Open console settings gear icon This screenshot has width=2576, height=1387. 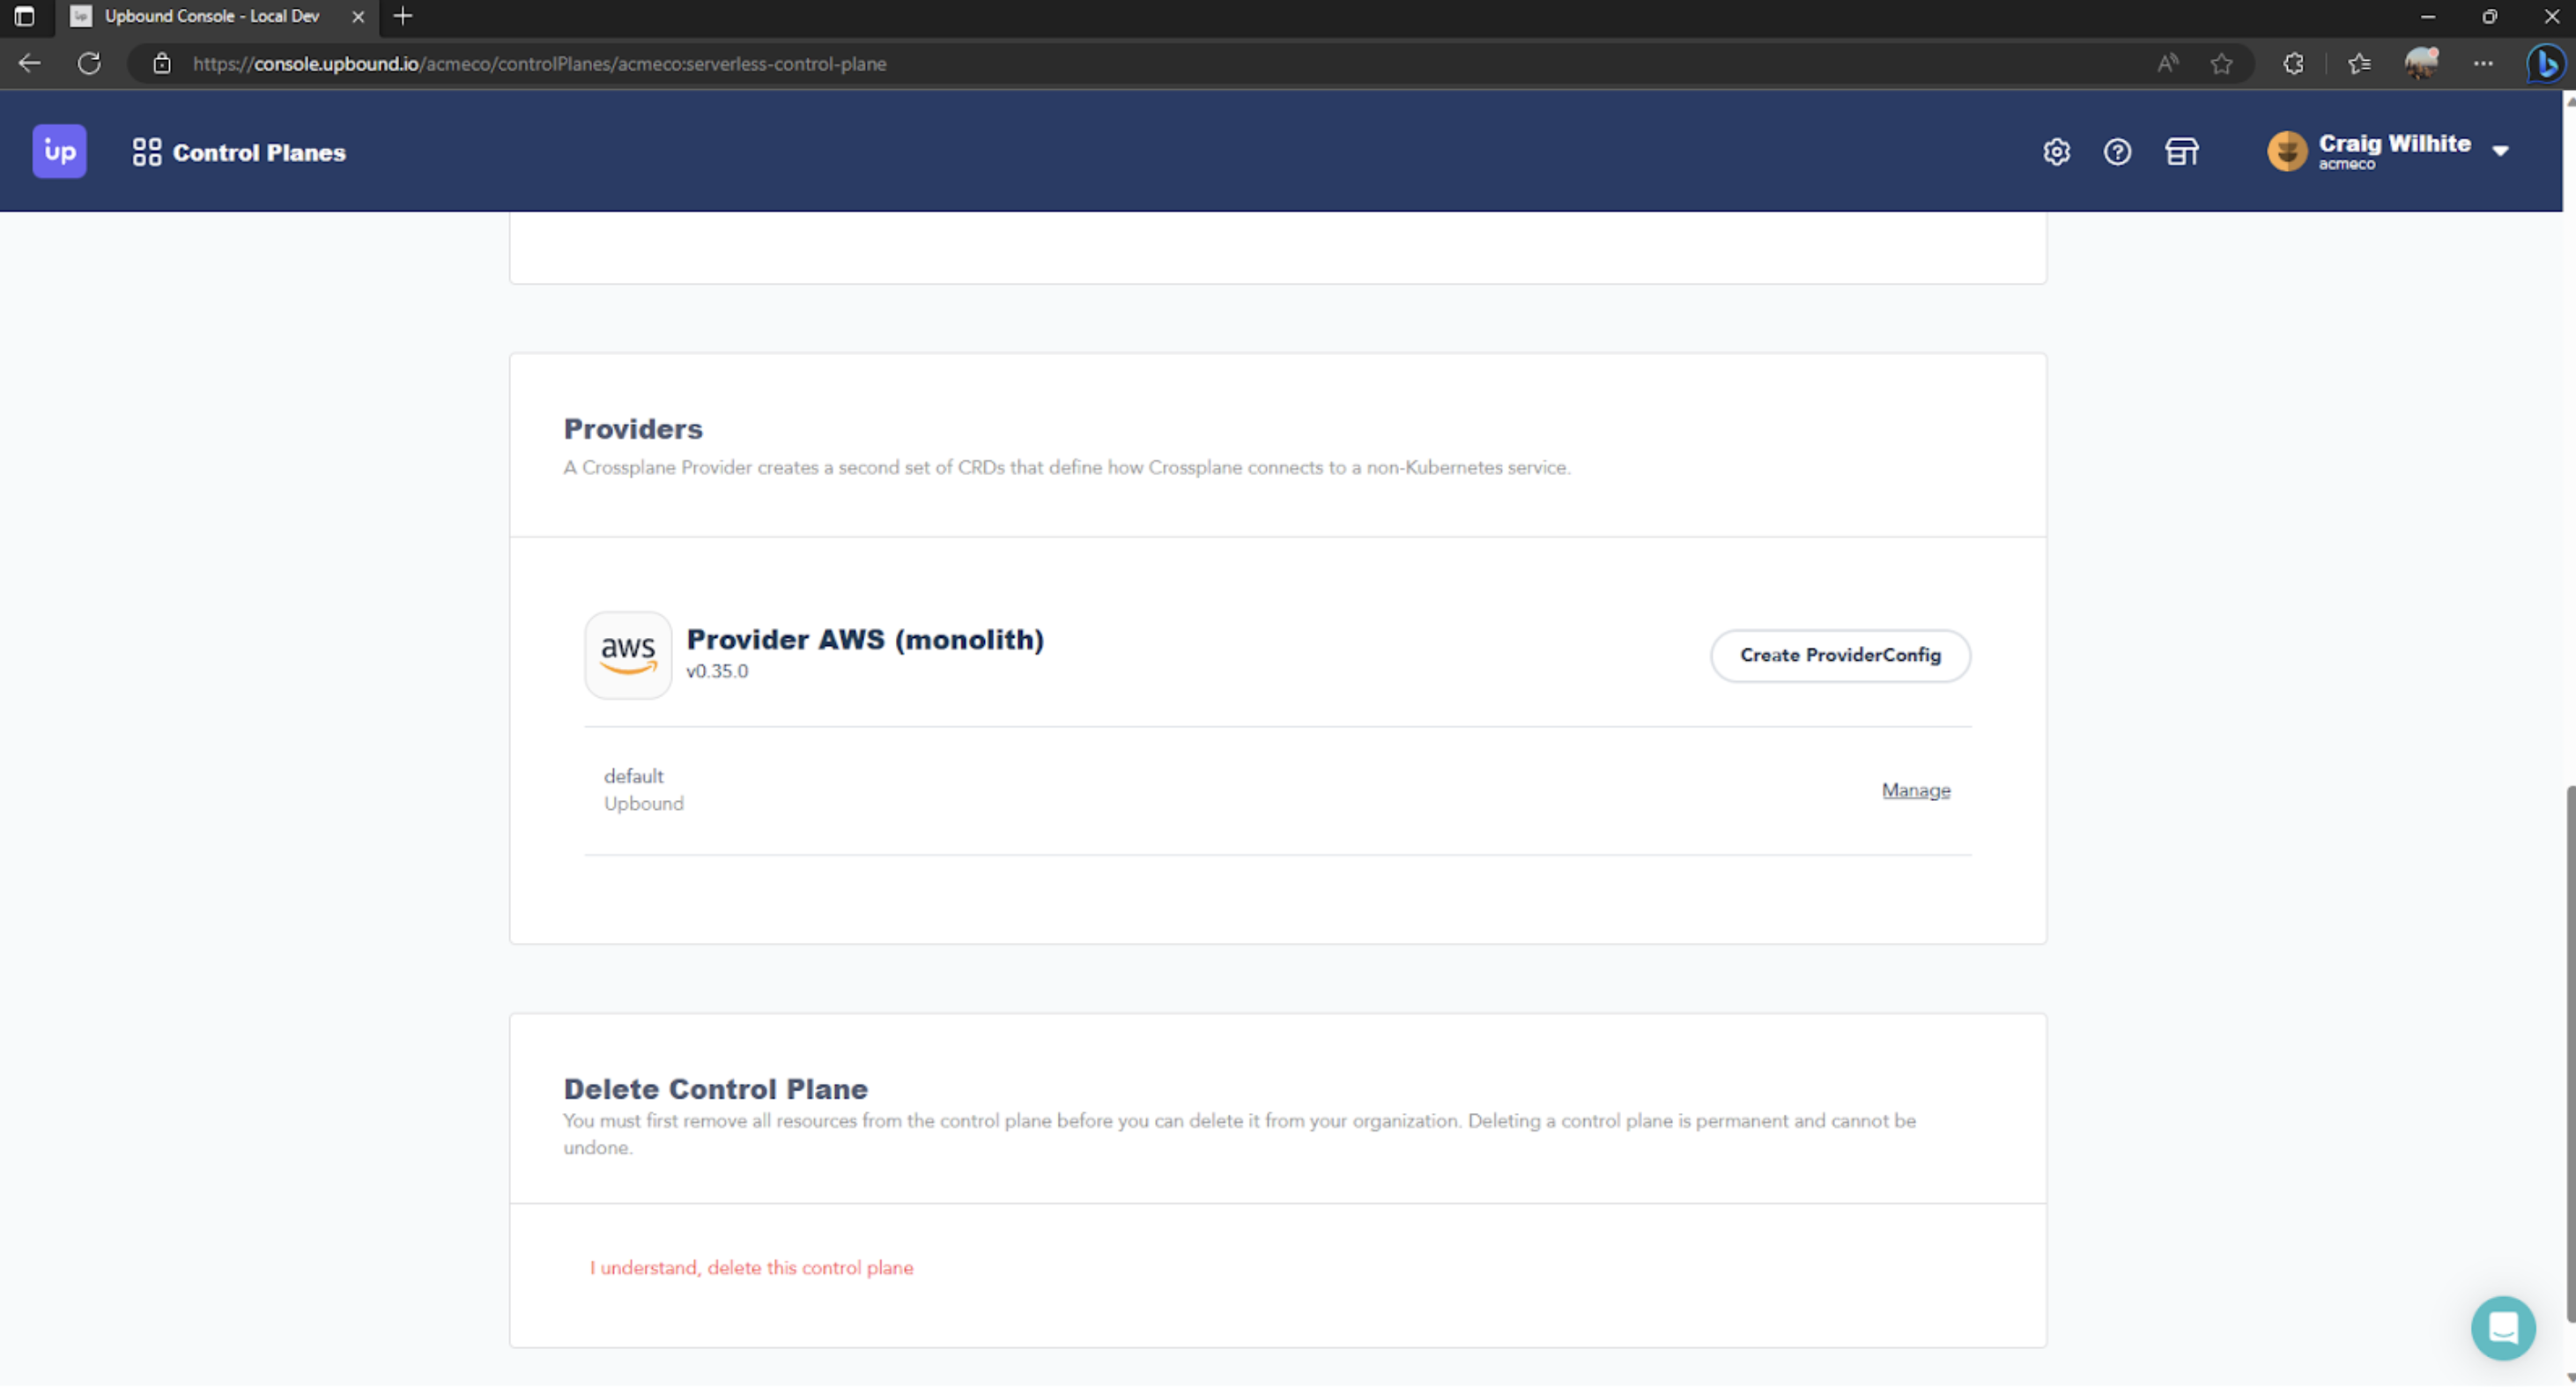click(2056, 152)
